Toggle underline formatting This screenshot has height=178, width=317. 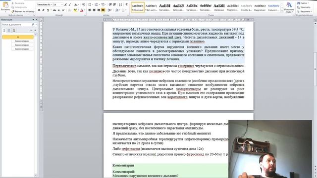coord(48,10)
